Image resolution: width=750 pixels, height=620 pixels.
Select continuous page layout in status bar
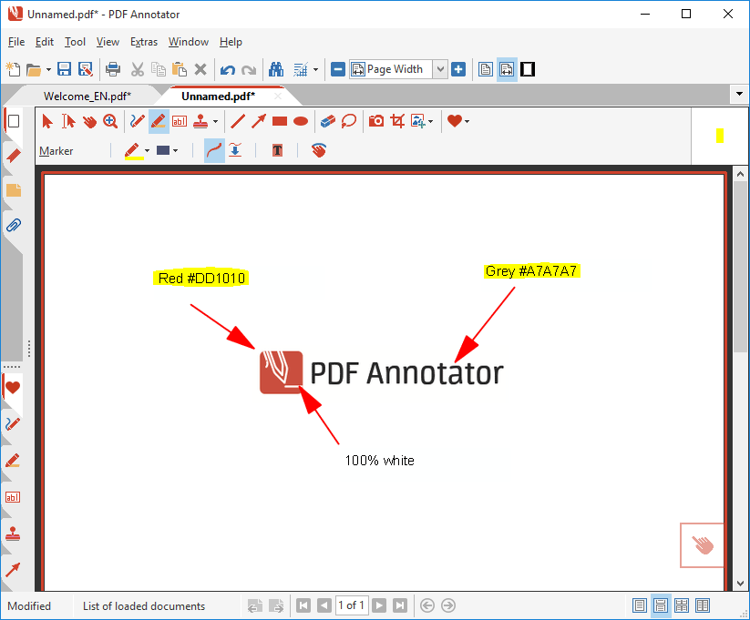[x=661, y=605]
